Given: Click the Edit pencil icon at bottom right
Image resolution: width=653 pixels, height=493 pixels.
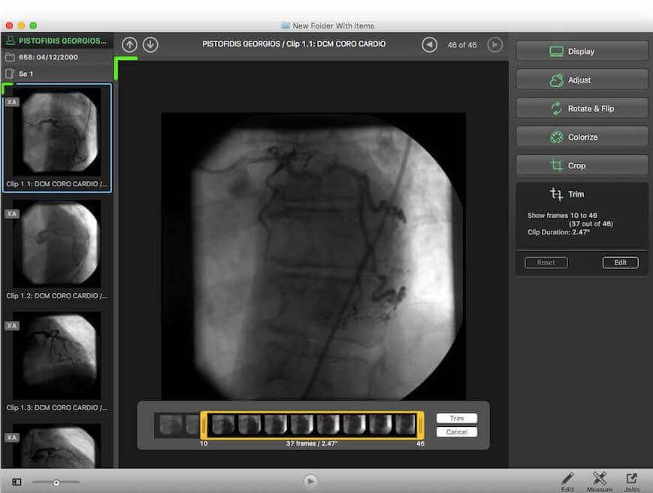Looking at the screenshot, I should pyautogui.click(x=567, y=479).
